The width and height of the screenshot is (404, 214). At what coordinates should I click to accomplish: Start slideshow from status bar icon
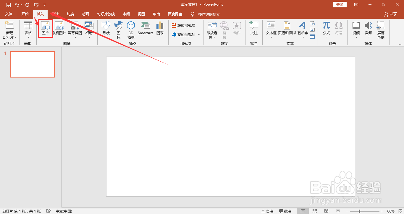point(338,211)
